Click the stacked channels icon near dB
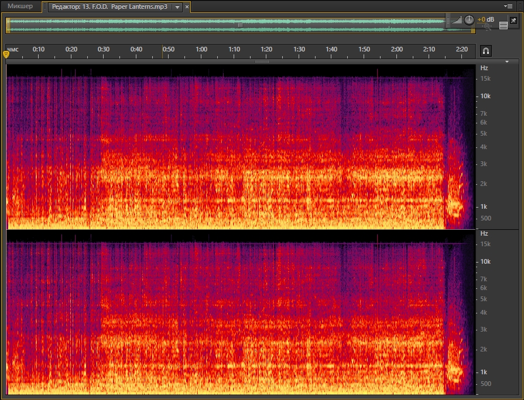 coord(503,26)
